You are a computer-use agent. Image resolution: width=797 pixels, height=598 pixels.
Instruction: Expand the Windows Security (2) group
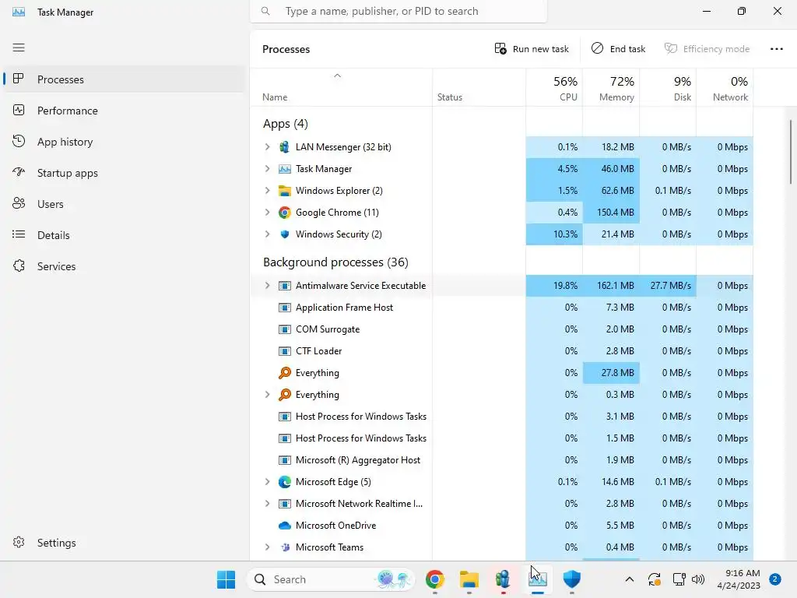(x=268, y=234)
